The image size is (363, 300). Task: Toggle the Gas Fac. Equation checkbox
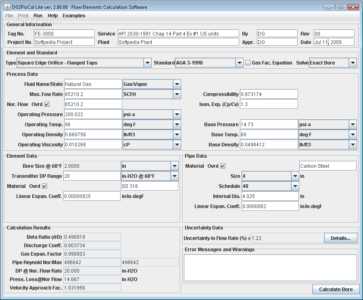pyautogui.click(x=248, y=63)
